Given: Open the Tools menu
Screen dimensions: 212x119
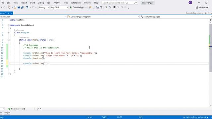Looking at the screenshot, I should [66, 3].
